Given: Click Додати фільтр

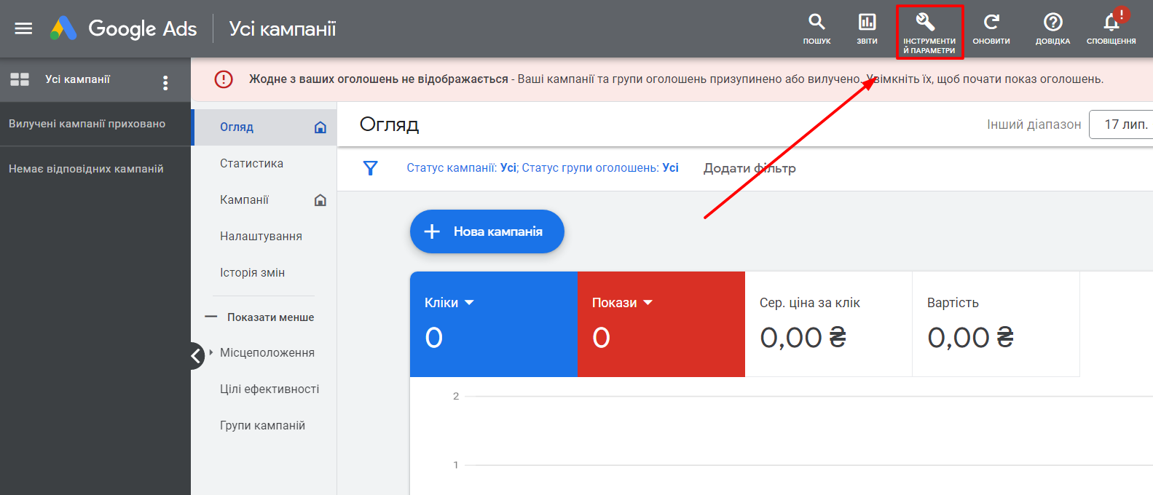Looking at the screenshot, I should pyautogui.click(x=749, y=168).
